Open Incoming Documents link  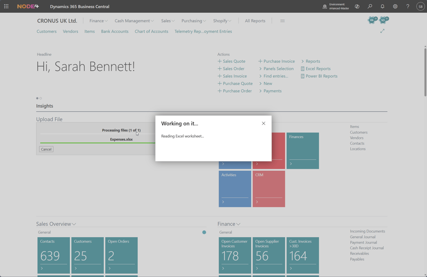point(367,231)
